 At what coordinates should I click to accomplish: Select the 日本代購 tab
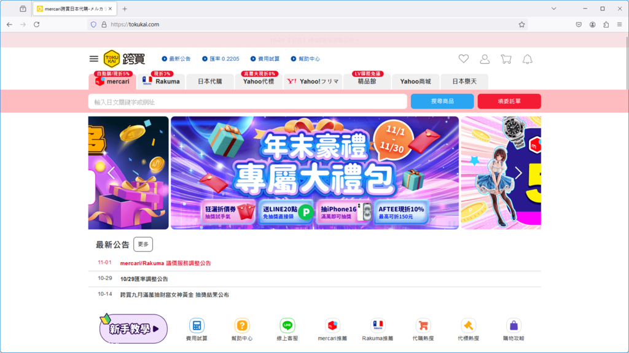click(x=210, y=82)
